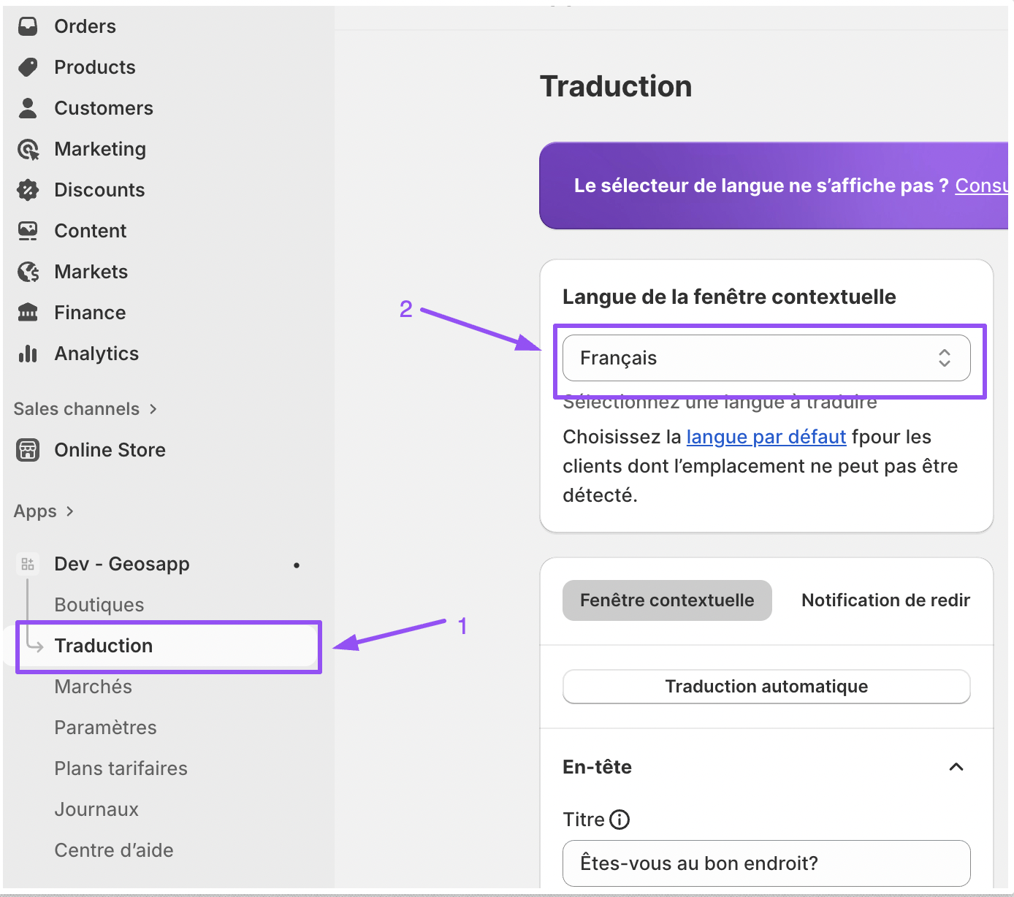Click the Online Store storefront icon
Viewport: 1014px width, 897px height.
click(x=28, y=450)
